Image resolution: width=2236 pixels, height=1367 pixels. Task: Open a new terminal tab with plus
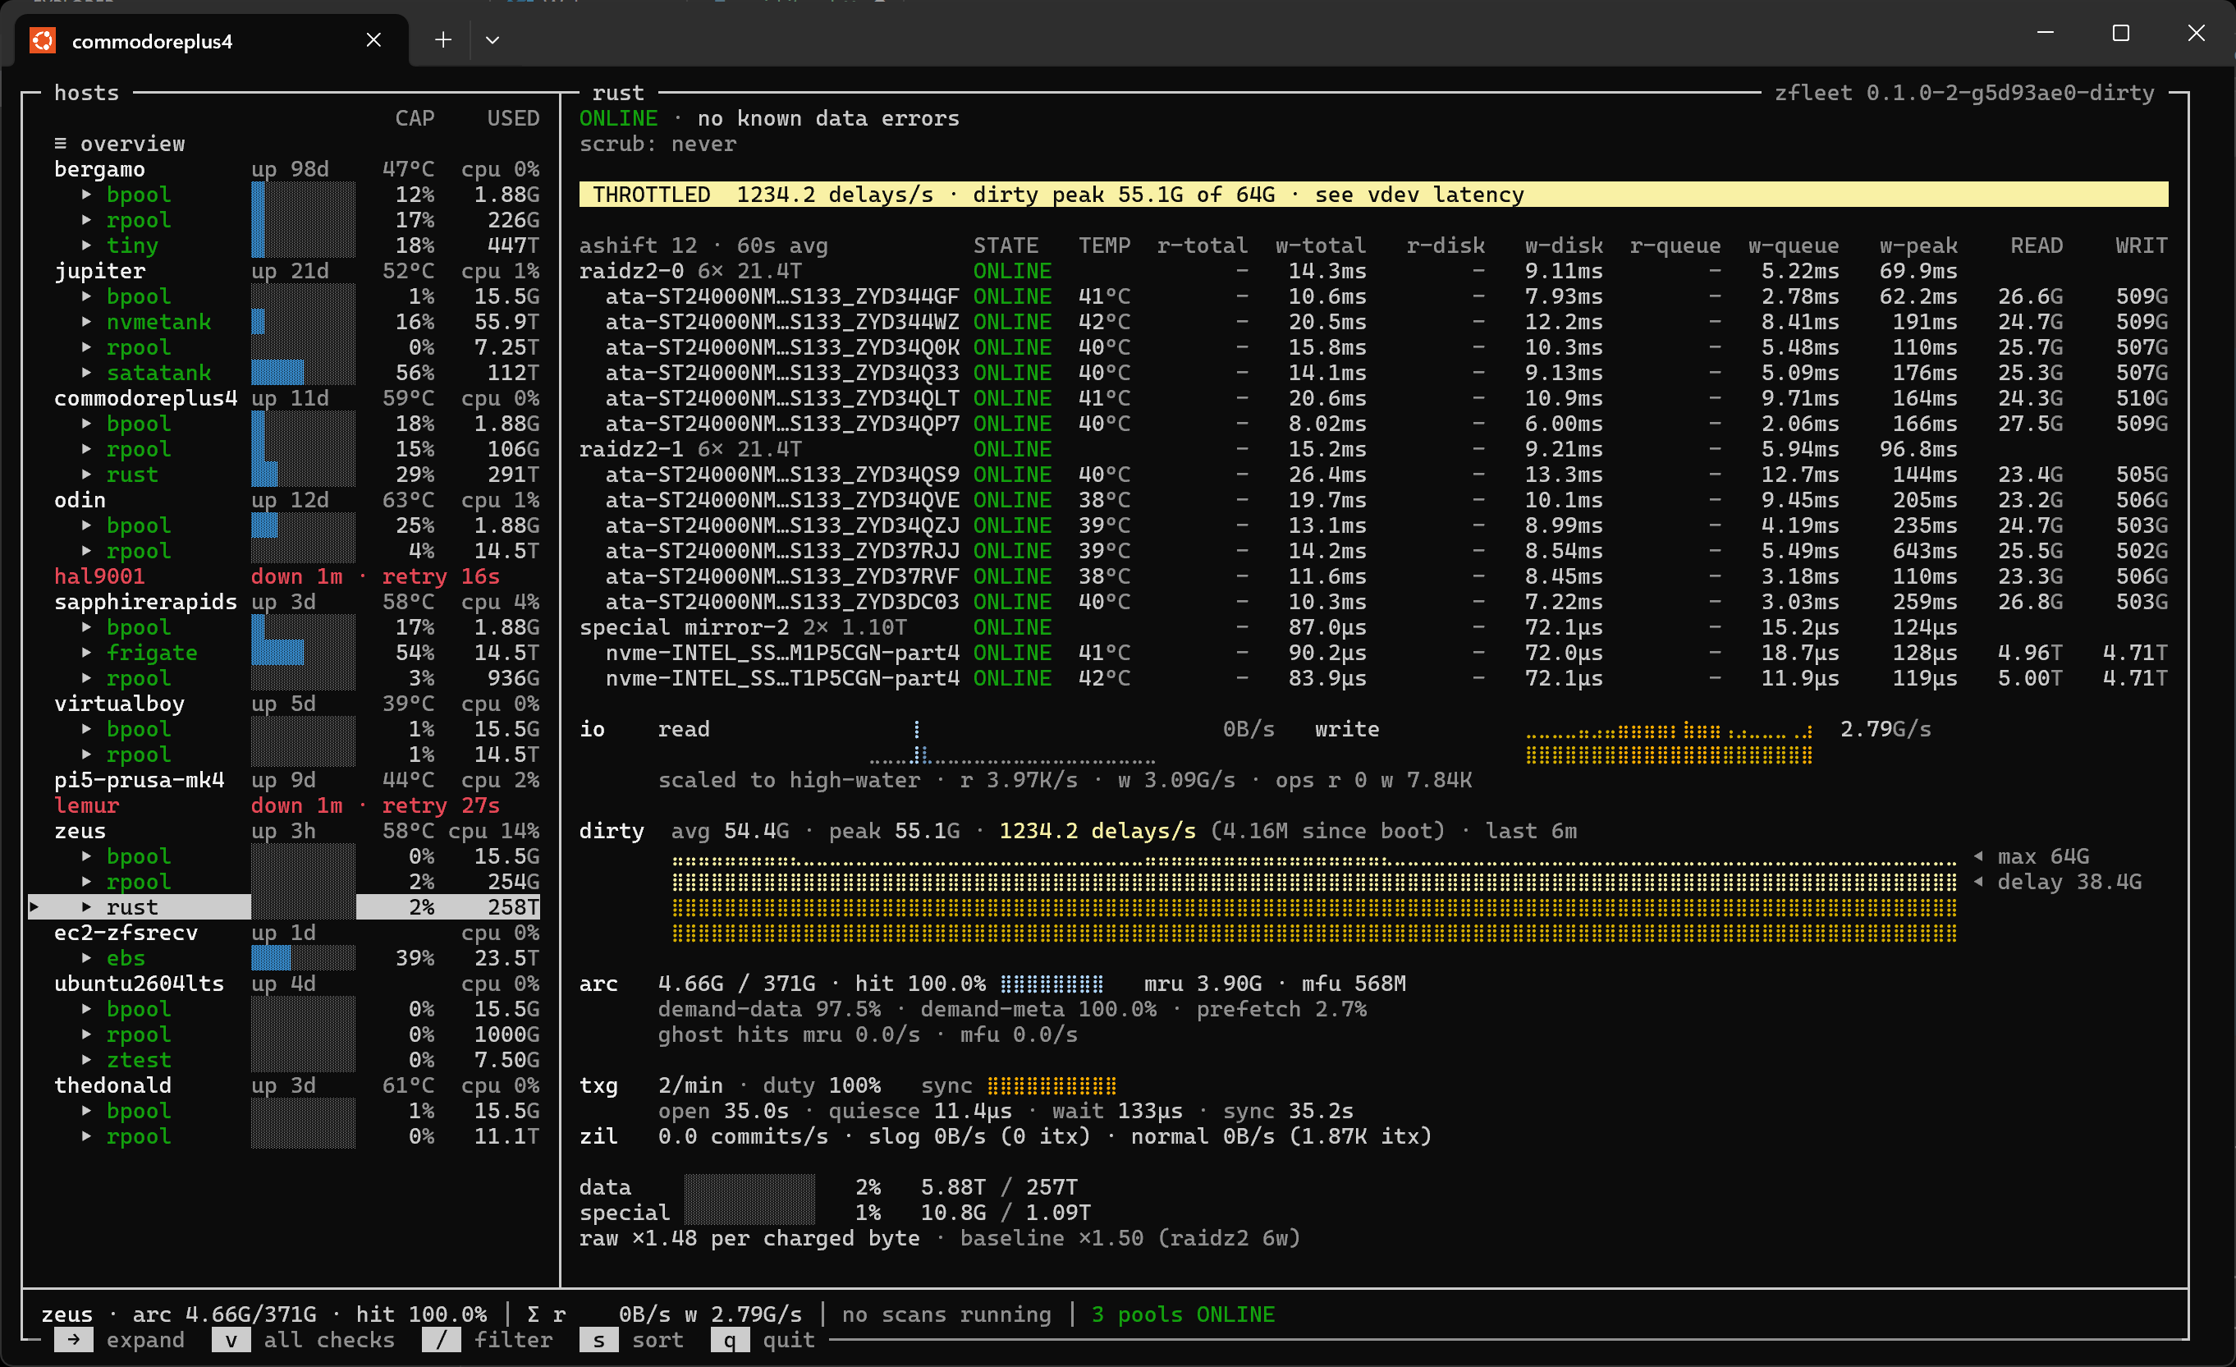tap(442, 40)
